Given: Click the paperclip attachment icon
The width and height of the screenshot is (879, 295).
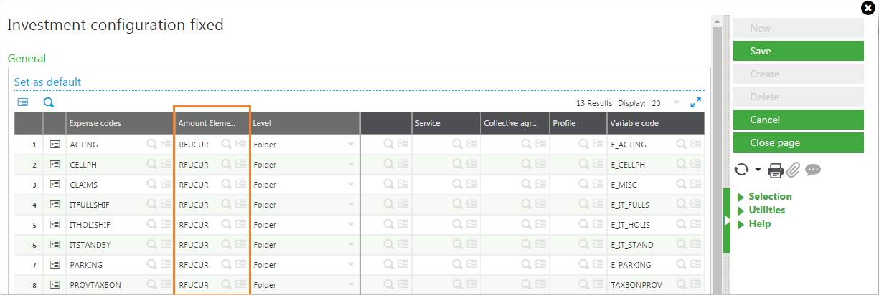Looking at the screenshot, I should [x=793, y=170].
